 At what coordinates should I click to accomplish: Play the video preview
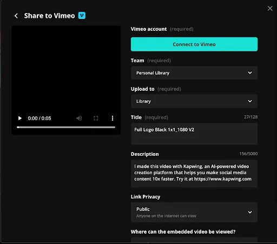coord(20,118)
